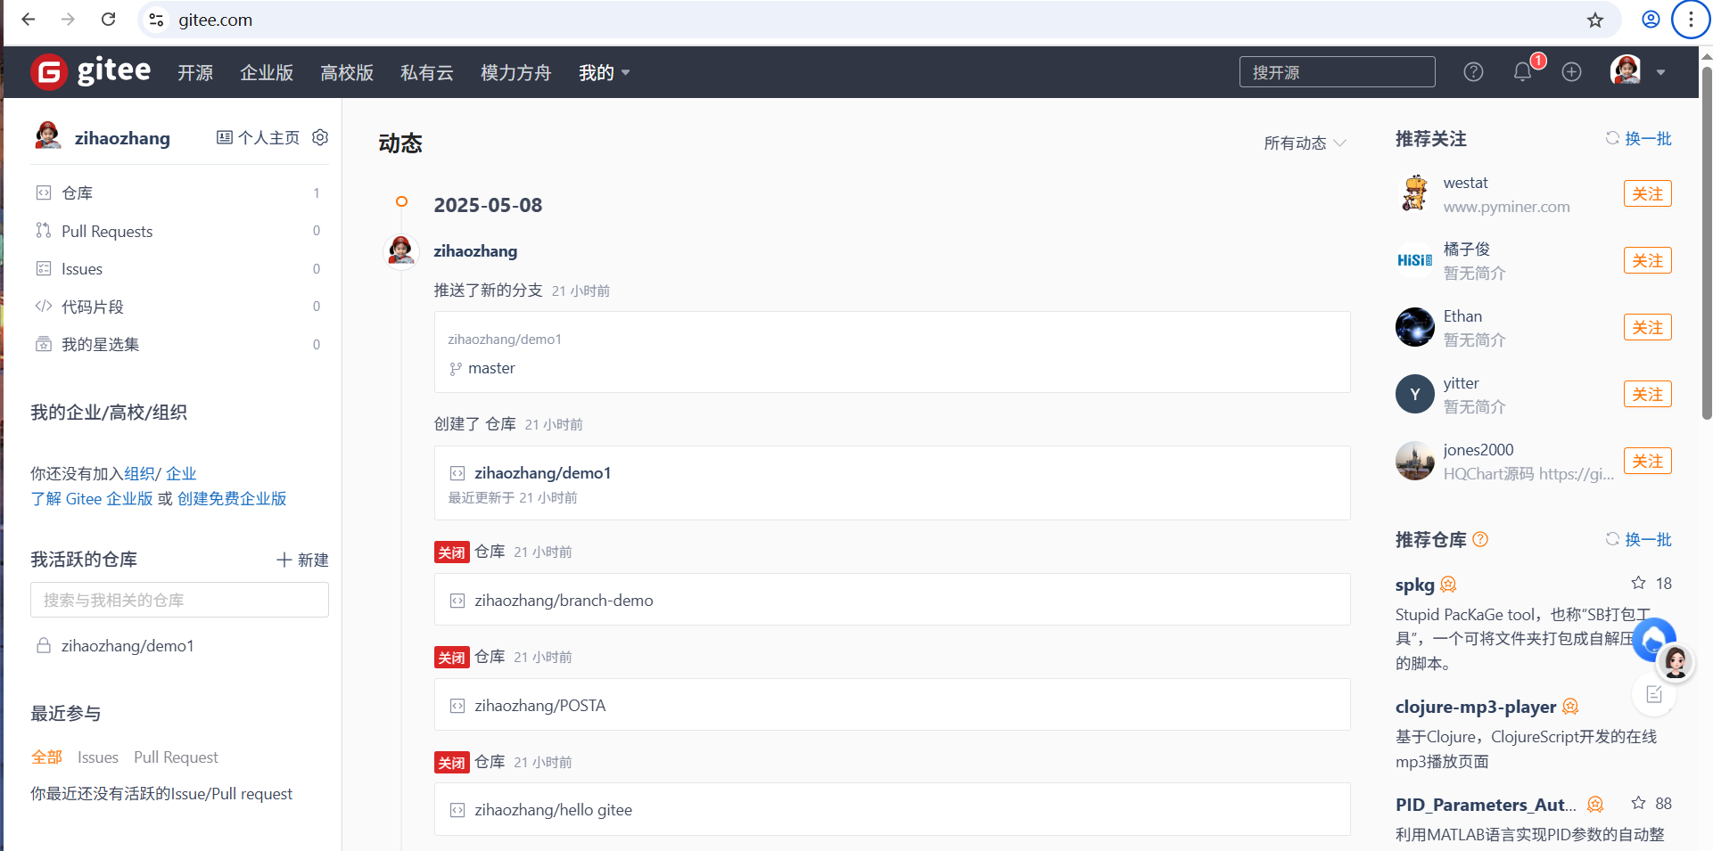Focus the 搜开源 search box

tap(1337, 72)
